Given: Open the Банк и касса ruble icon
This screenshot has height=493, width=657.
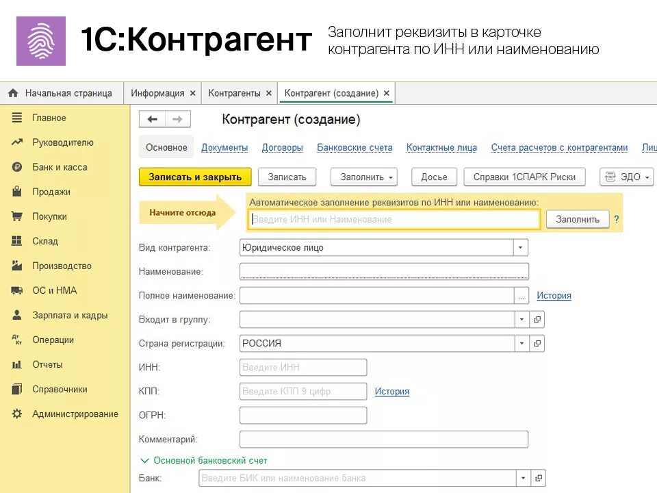Looking at the screenshot, I should (16, 167).
